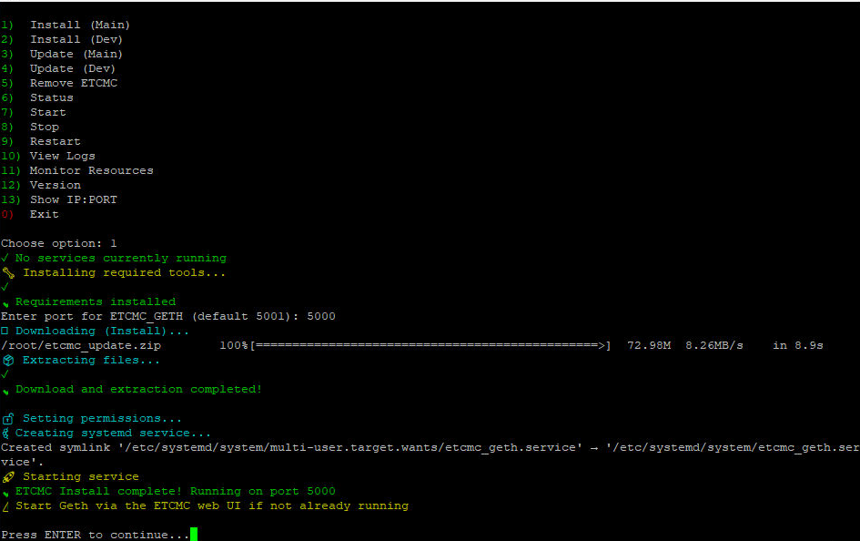The height and width of the screenshot is (541, 860).
Task: Click the arrow icon beside 'Requirements installed'
Action: tap(6, 301)
